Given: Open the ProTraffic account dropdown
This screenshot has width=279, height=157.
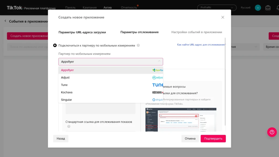Looking at the screenshot, I should click(x=217, y=7).
